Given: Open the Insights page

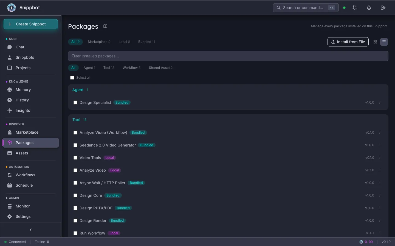Looking at the screenshot, I should click(31, 110).
